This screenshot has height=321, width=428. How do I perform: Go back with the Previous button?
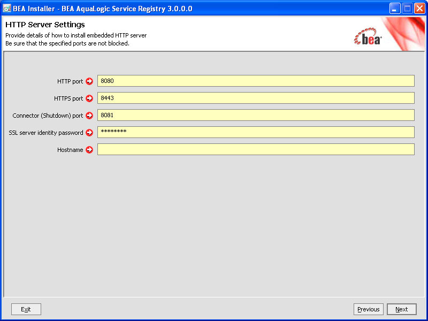click(x=369, y=309)
